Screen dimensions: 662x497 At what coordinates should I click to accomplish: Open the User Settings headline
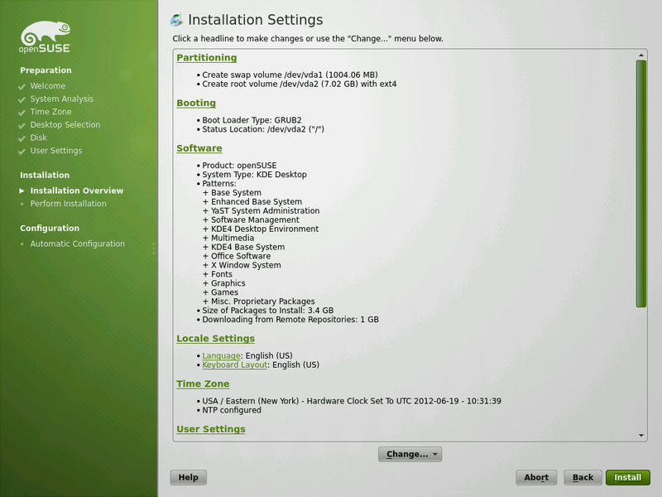pyautogui.click(x=211, y=428)
